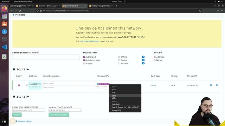
Task: Open the Firefox application menu
Action: coord(222,11)
